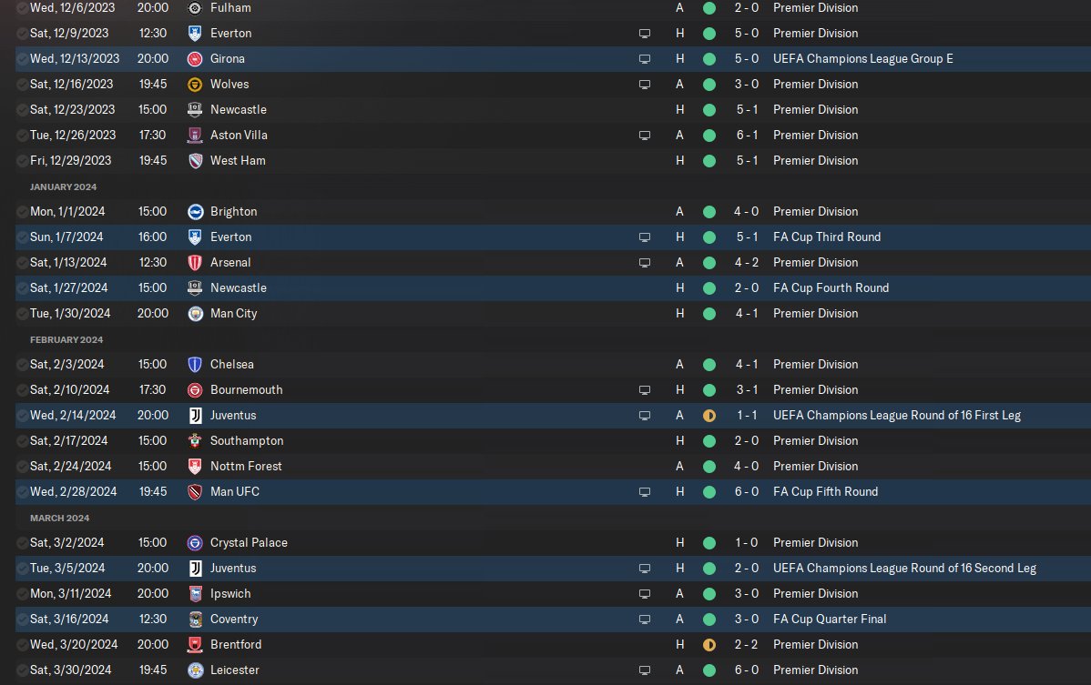Screen dimensions: 1091x685
Task: Click the FEBRUARY 2024 month header
Action: coord(66,339)
